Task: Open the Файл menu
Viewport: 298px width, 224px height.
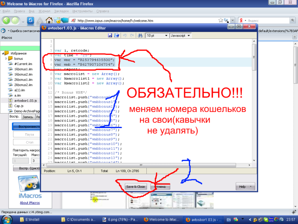Action: 6,11
